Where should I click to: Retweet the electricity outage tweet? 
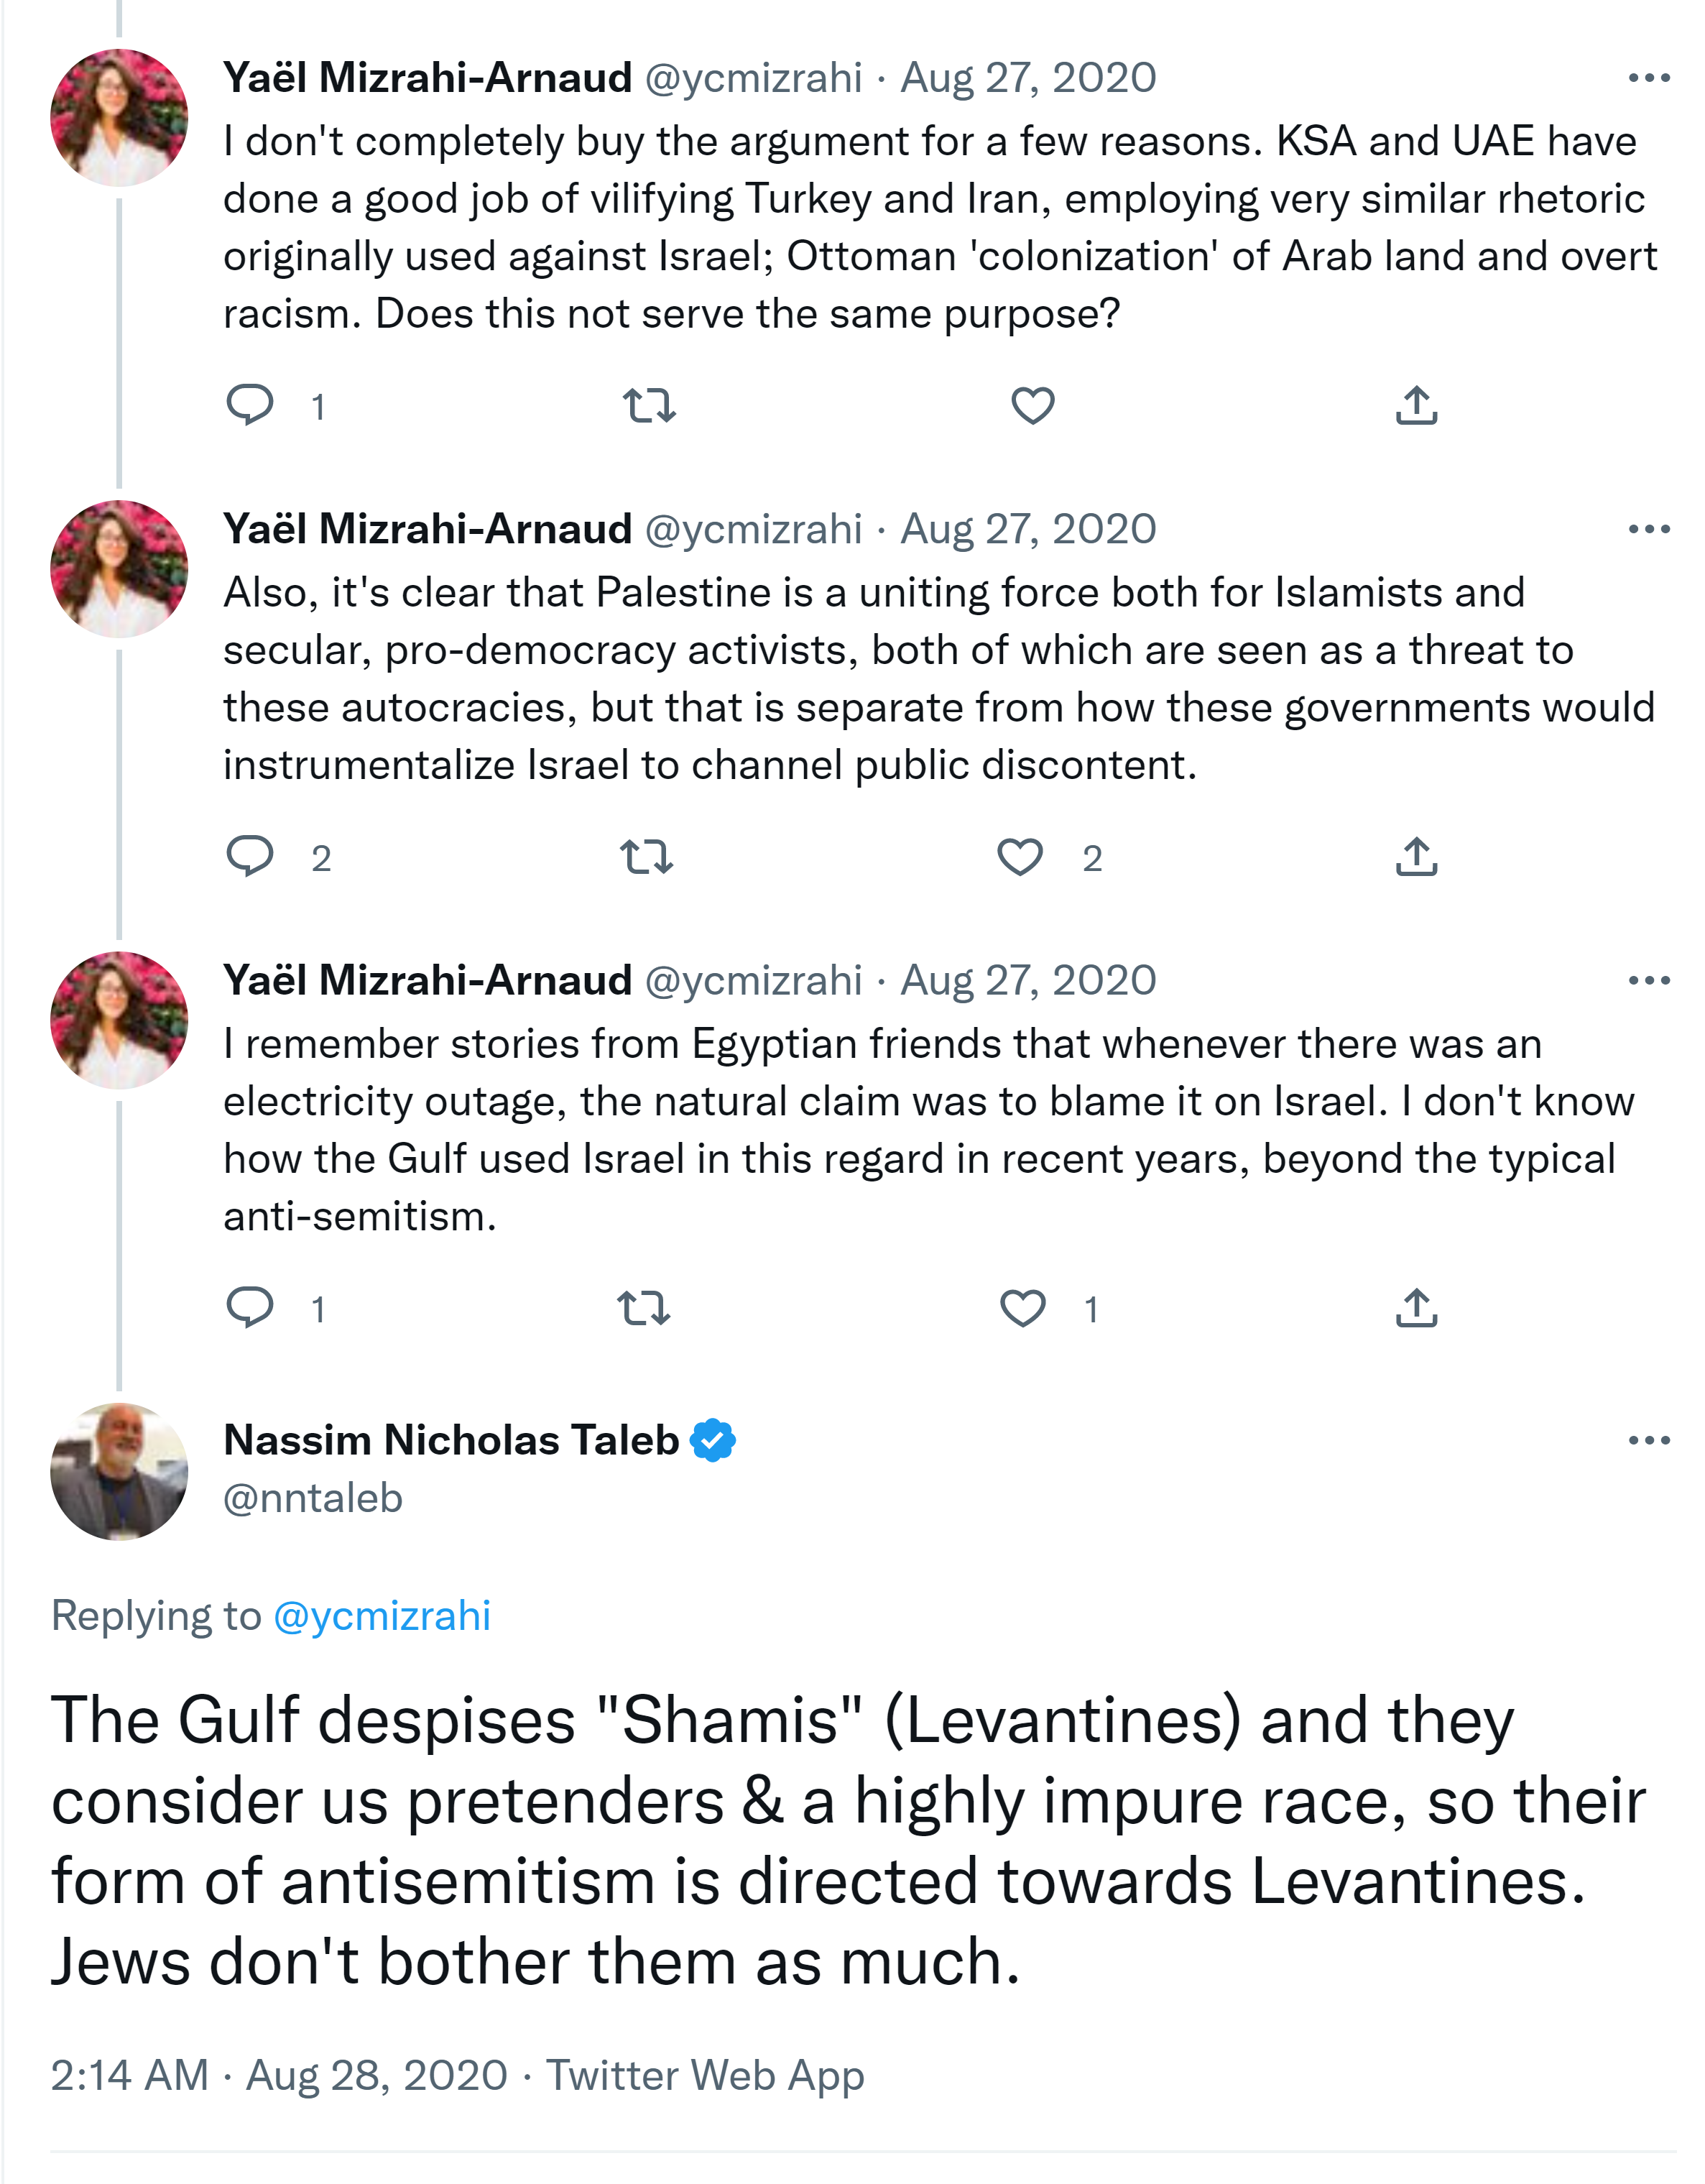pyautogui.click(x=644, y=1308)
